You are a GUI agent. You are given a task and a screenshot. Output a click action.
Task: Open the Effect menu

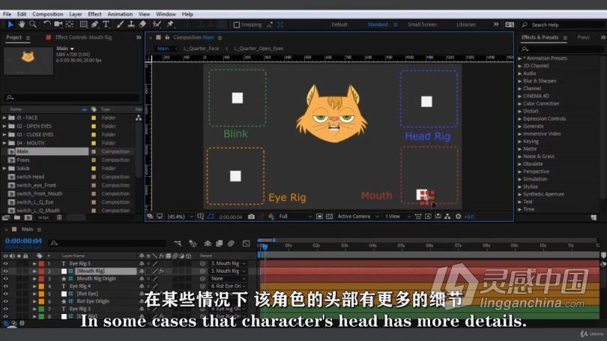point(94,14)
